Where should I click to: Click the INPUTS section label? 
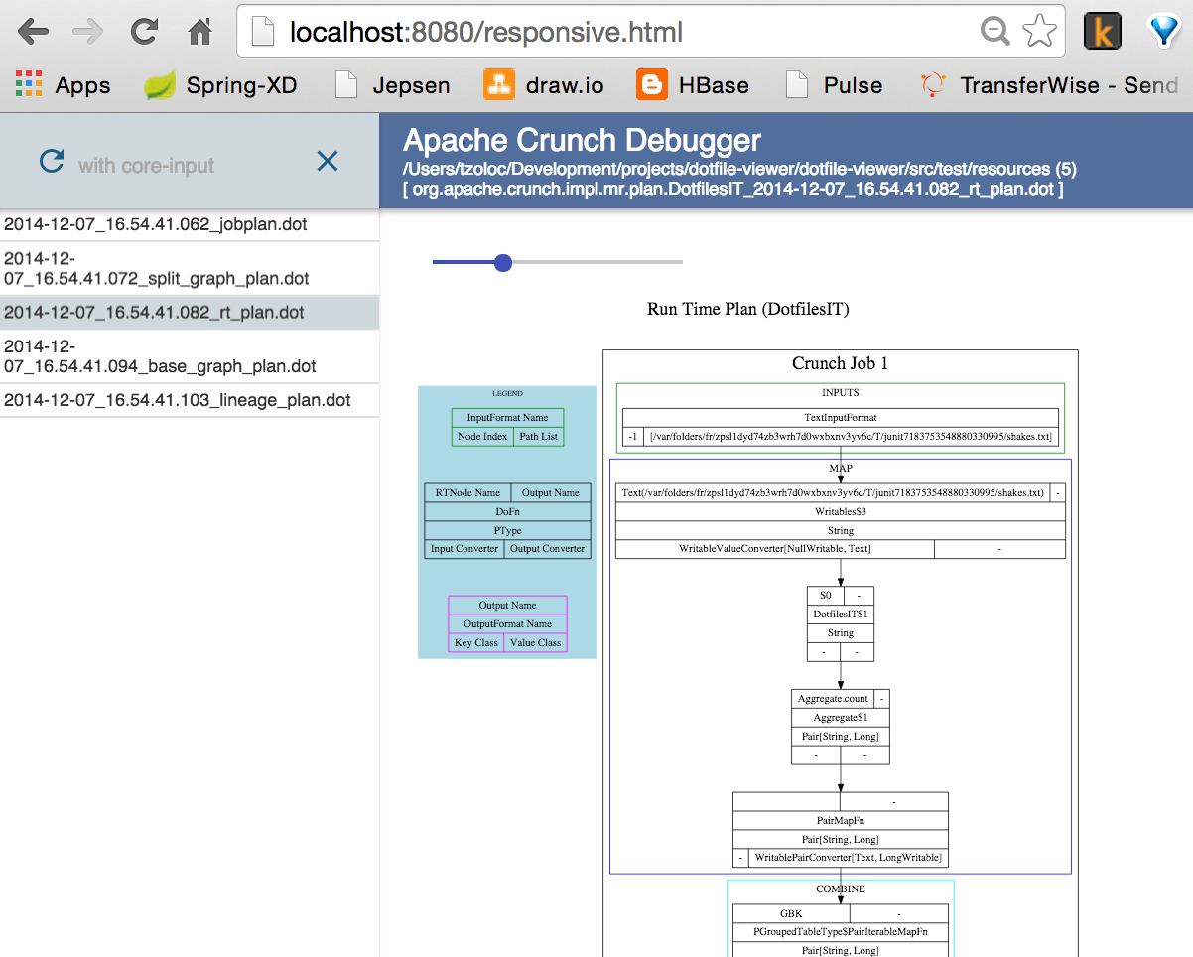pos(841,393)
